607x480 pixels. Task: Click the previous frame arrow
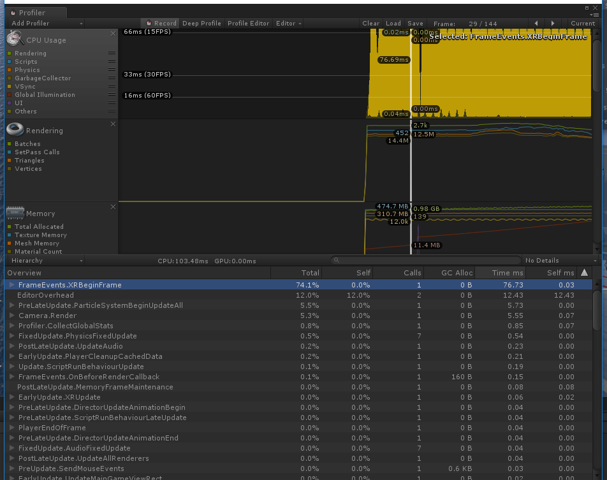coord(536,24)
